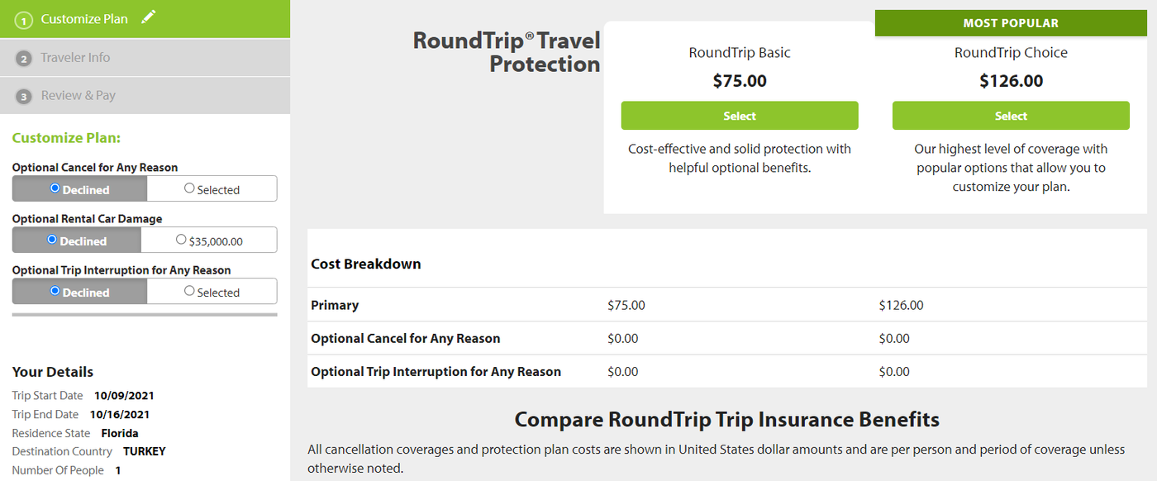The image size is (1157, 481).
Task: Select the RoundTrip Choice plan
Action: pyautogui.click(x=1010, y=116)
